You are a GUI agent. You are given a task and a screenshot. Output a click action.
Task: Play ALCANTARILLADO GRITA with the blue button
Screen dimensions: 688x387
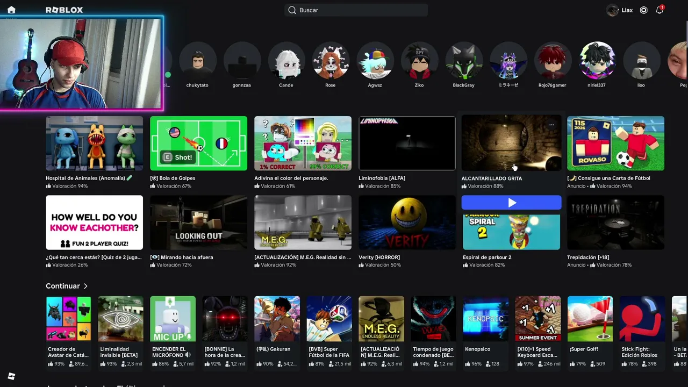click(511, 203)
